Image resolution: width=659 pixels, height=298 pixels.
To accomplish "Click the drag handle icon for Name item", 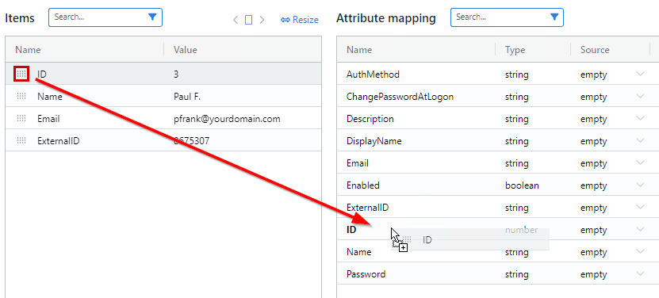I will pyautogui.click(x=21, y=96).
